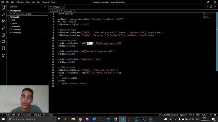Open the Extensions view
218x122 pixels.
pos(3,35)
